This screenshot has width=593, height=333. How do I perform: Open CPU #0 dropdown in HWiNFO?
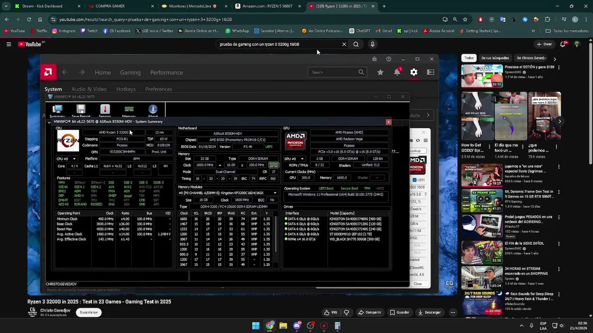66,159
